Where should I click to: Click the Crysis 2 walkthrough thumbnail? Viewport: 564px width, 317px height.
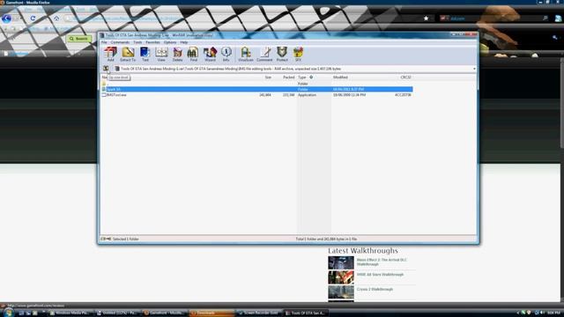point(341,292)
